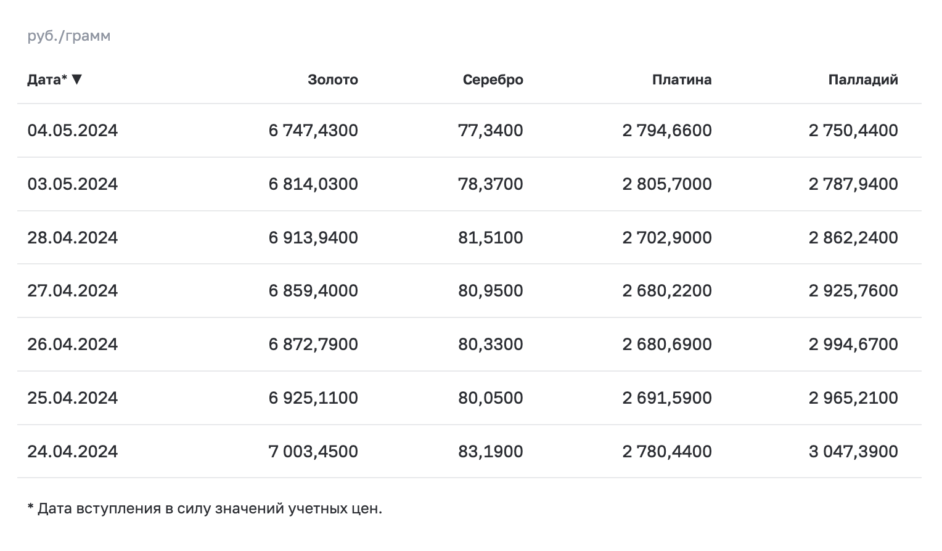Click platinum price 2 805,7000
The image size is (942, 551).
(667, 184)
